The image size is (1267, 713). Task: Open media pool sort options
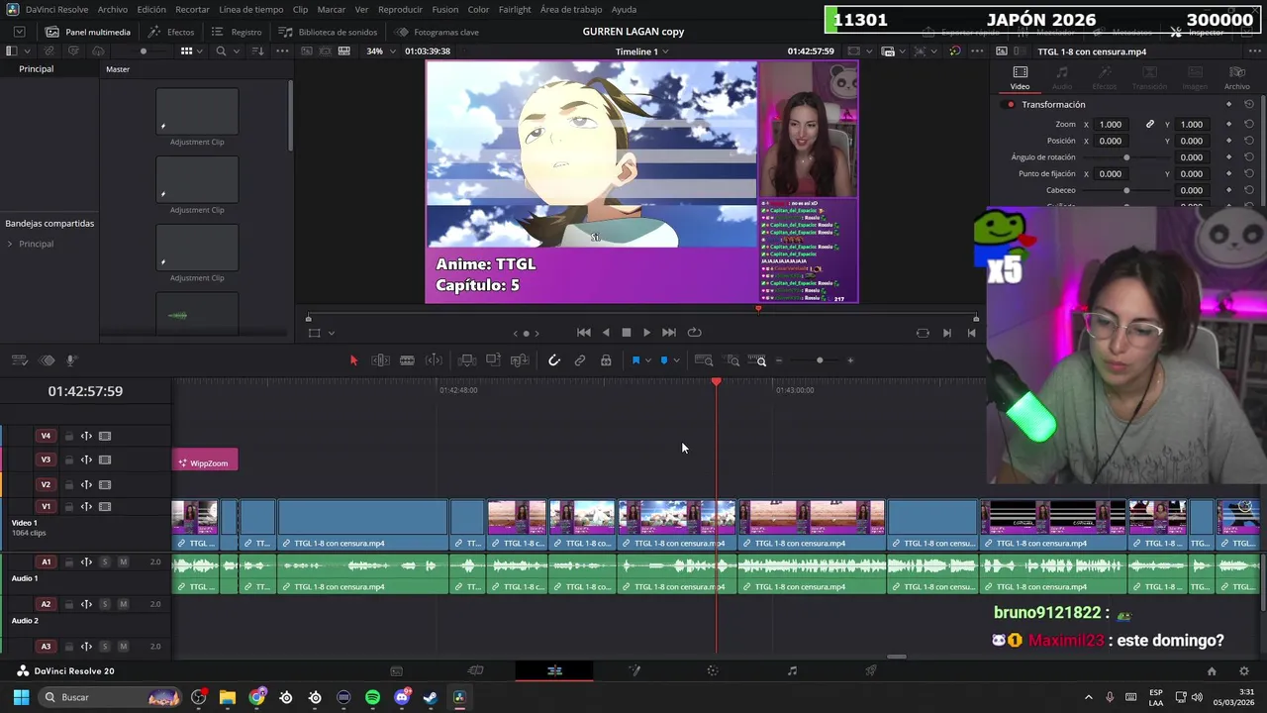pyautogui.click(x=257, y=51)
